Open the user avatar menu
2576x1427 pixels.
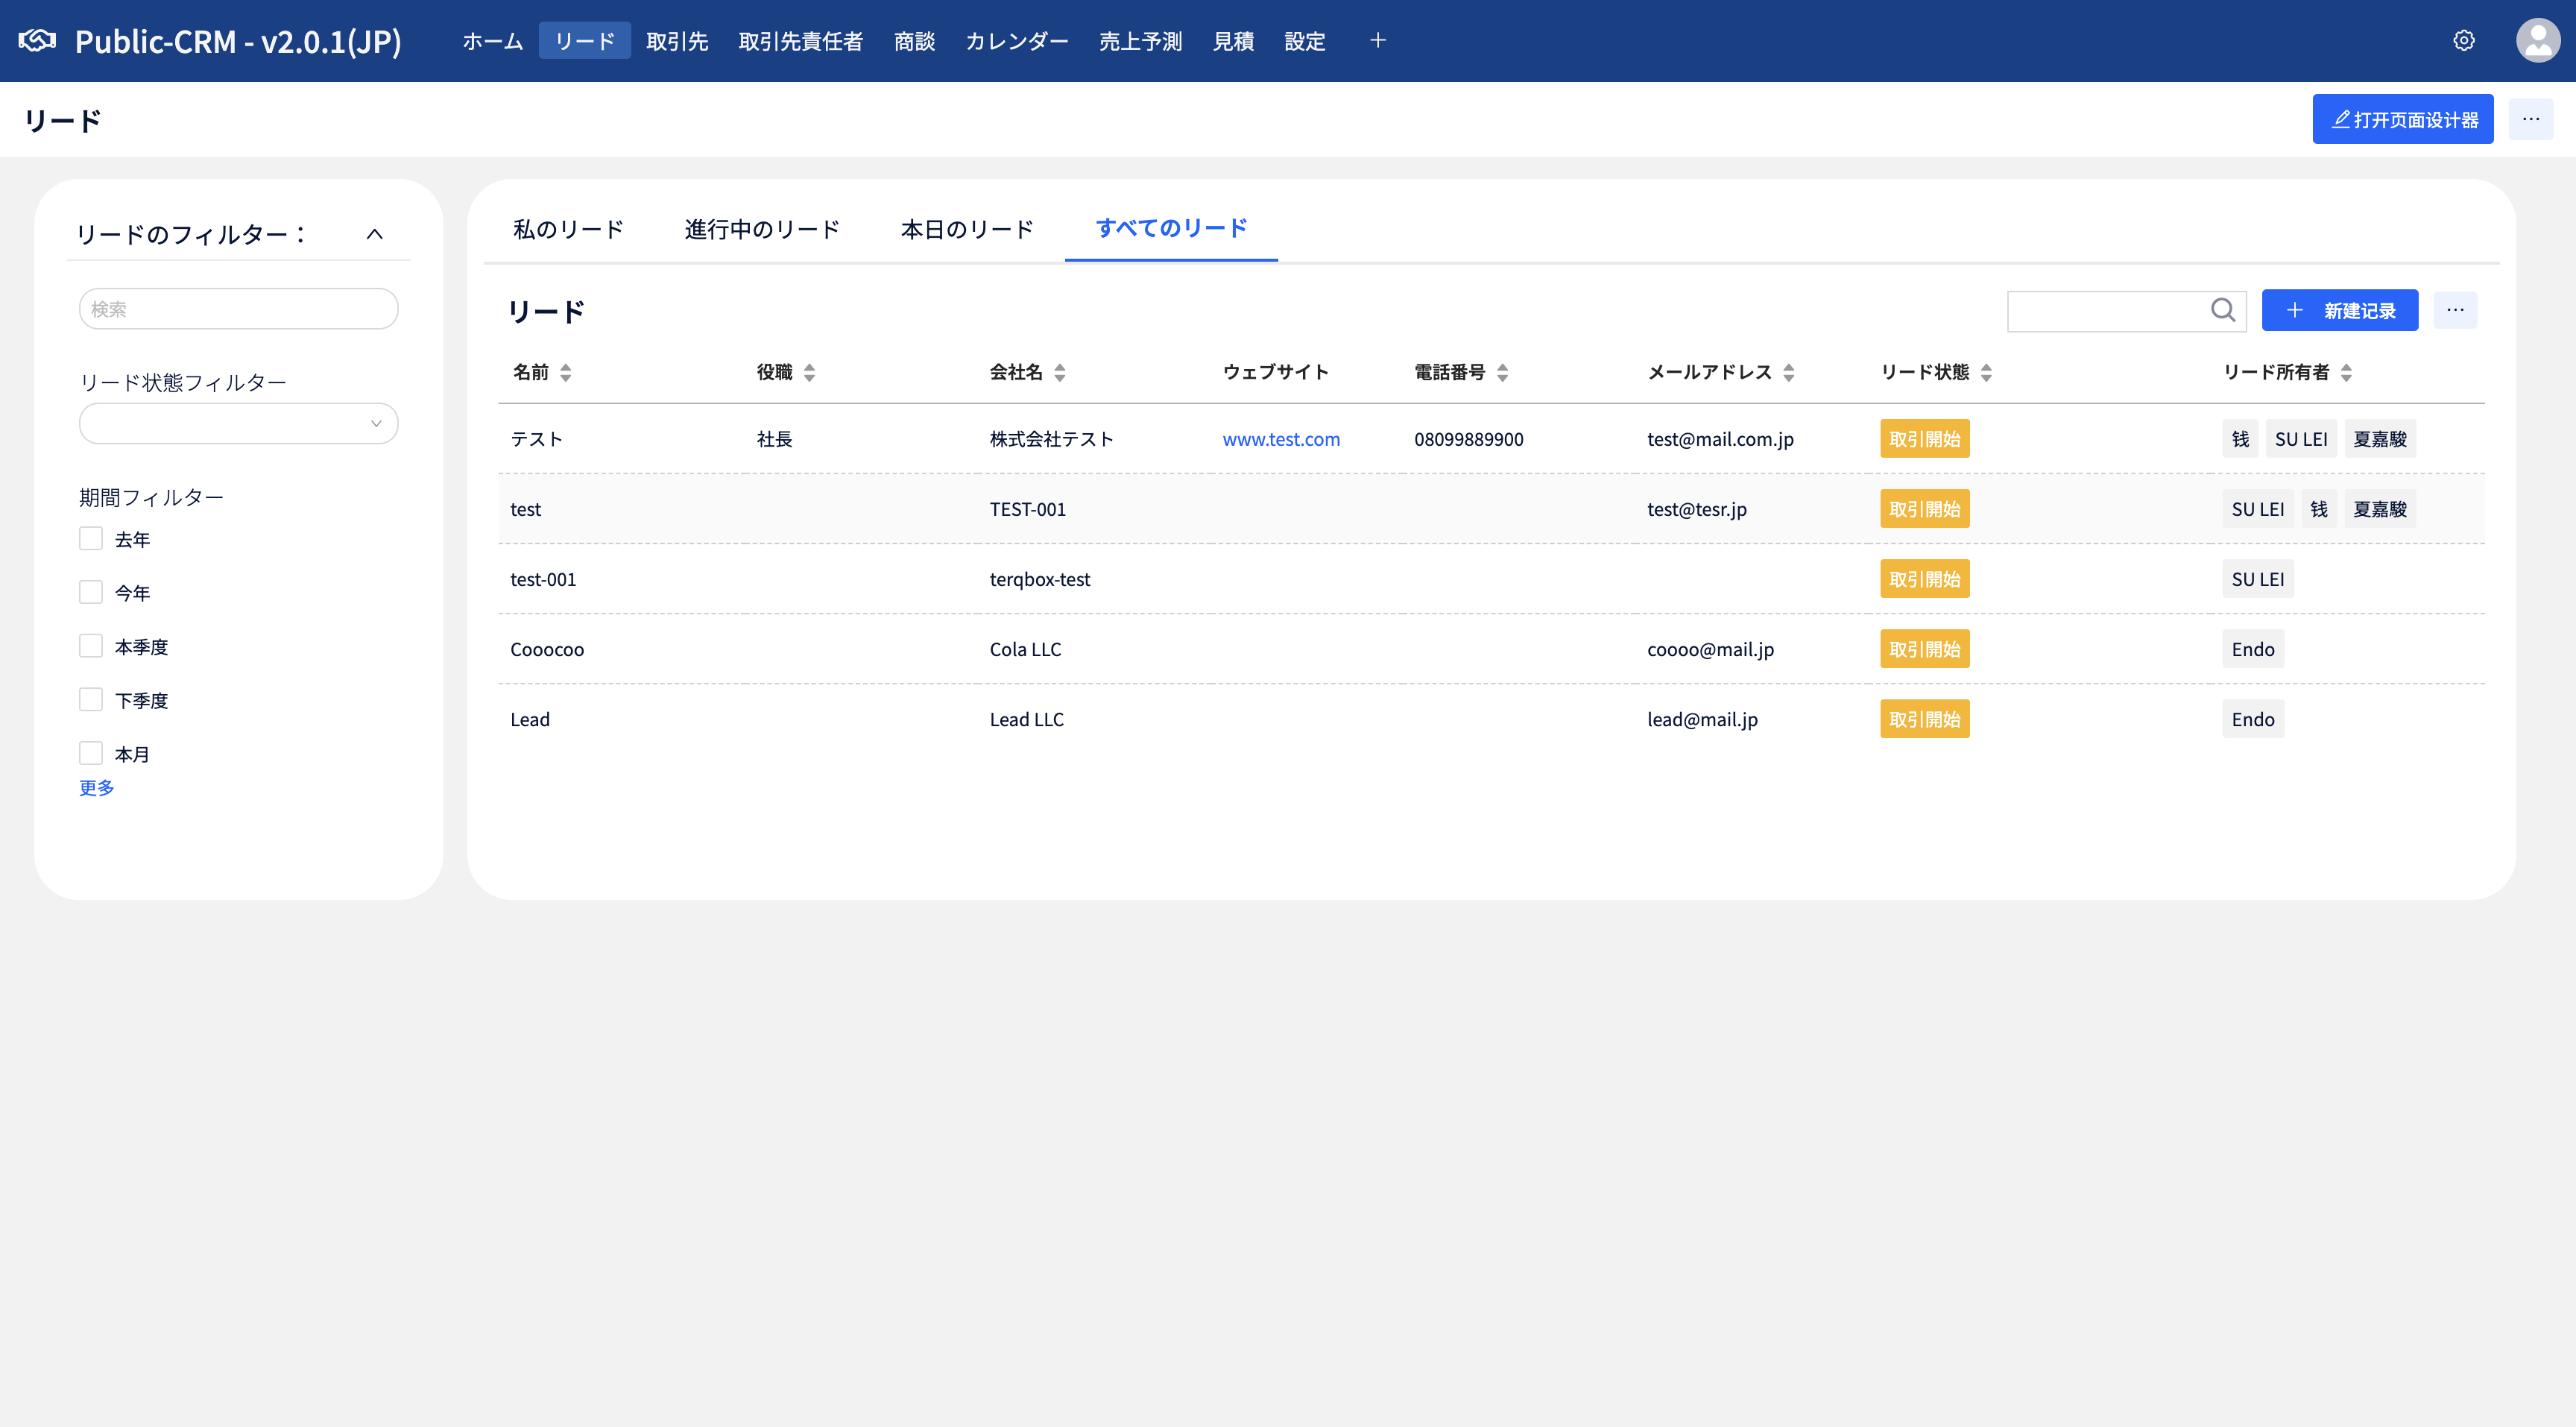(2537, 41)
